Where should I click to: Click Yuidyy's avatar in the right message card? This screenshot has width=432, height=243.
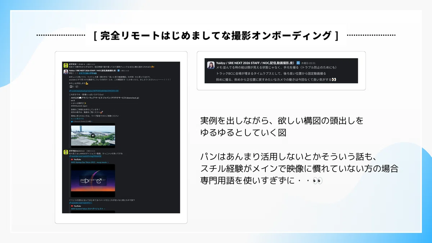pyautogui.click(x=211, y=65)
